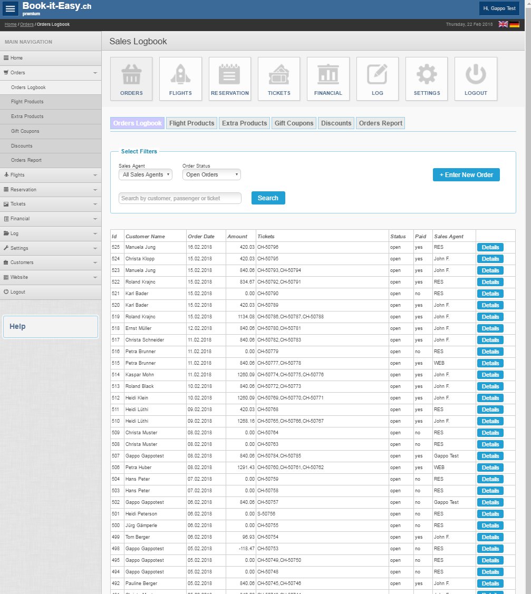Click the Settings gear icon tile
The width and height of the screenshot is (531, 594).
pyautogui.click(x=427, y=79)
